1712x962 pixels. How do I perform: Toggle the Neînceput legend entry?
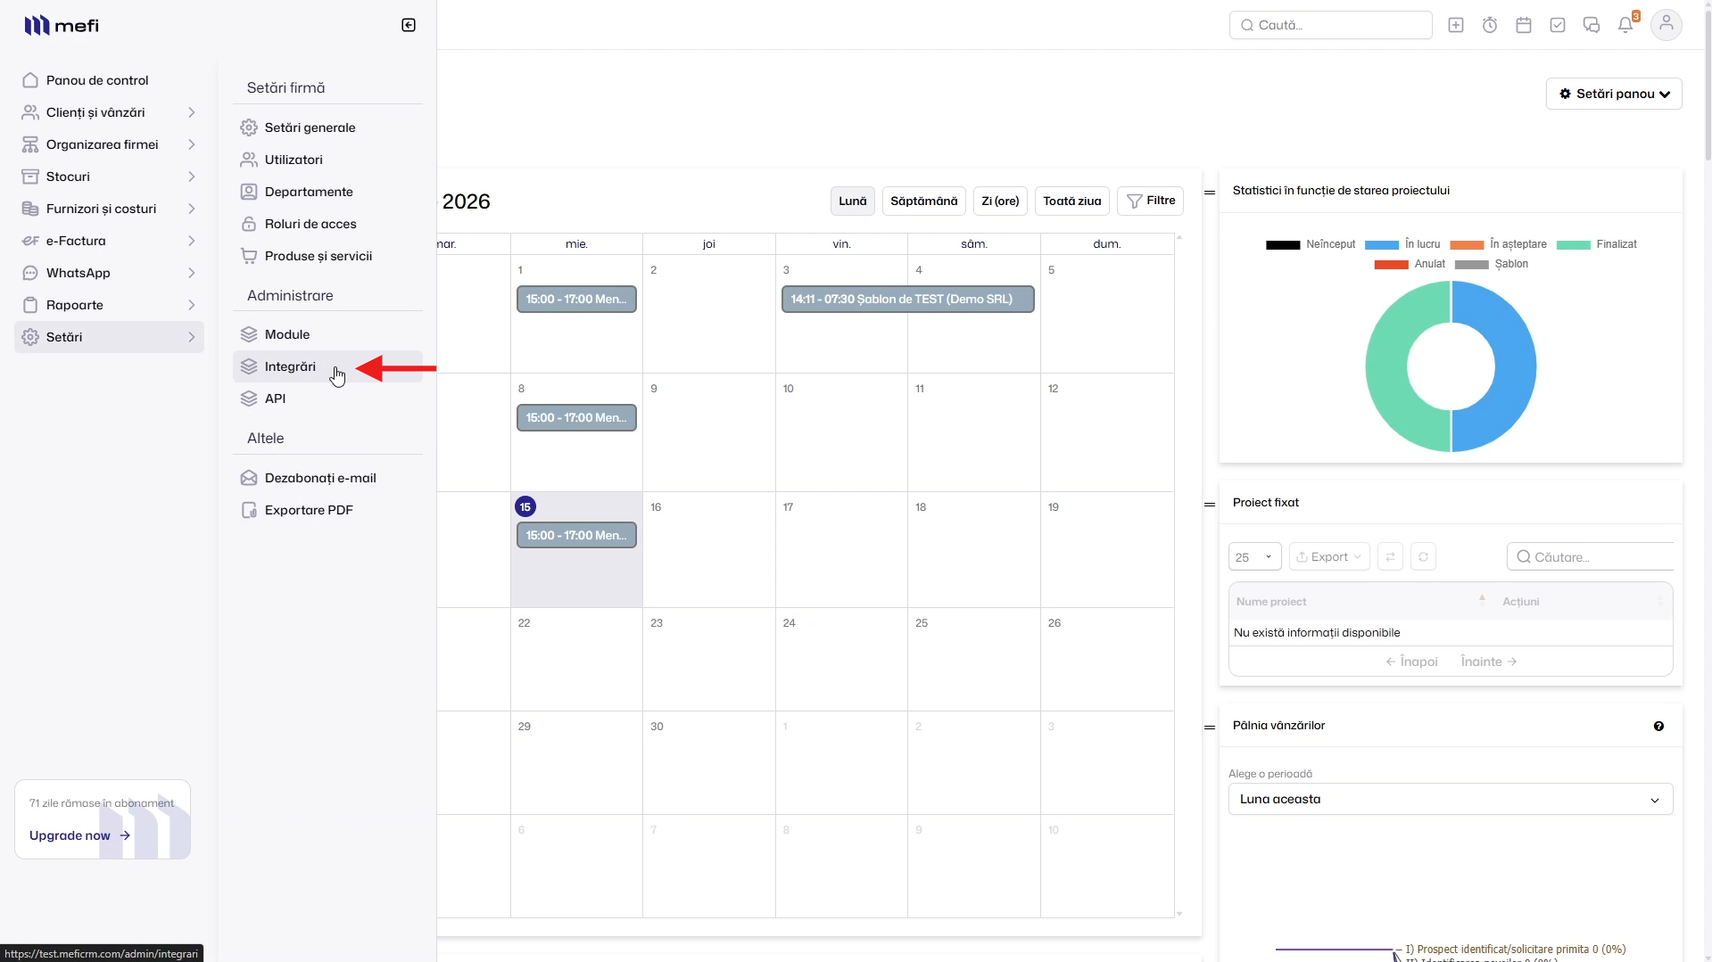[1311, 244]
